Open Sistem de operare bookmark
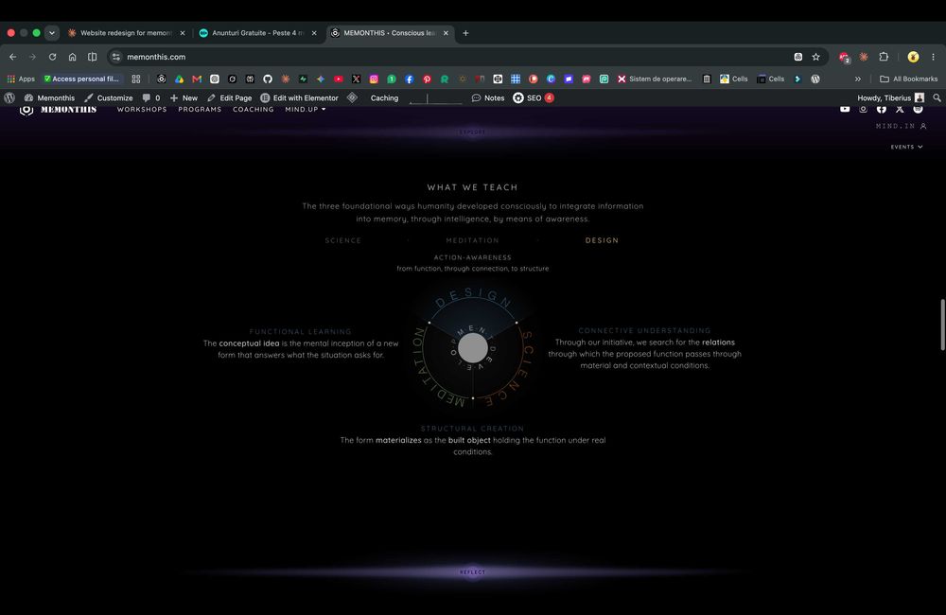This screenshot has height=615, width=946. click(655, 79)
